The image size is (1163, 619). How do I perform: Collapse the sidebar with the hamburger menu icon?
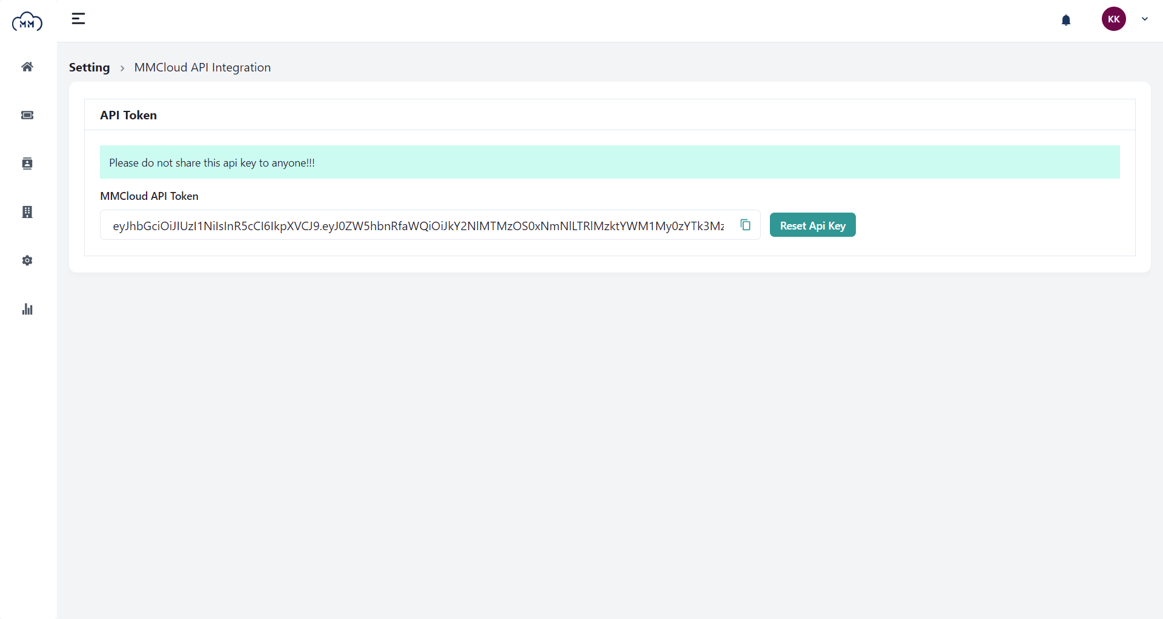[x=78, y=19]
